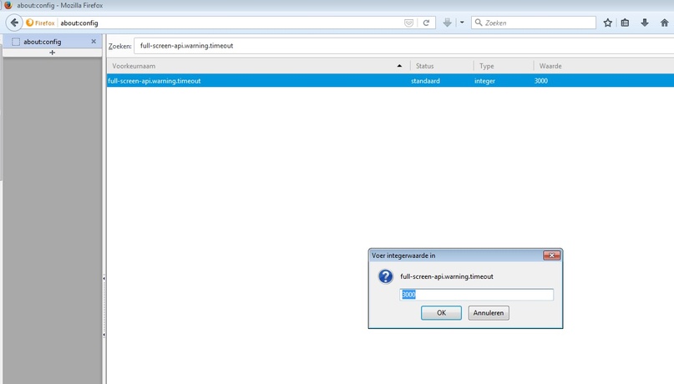Image resolution: width=674 pixels, height=384 pixels.
Task: Click the Zoeken search box in toolbar
Action: click(534, 23)
